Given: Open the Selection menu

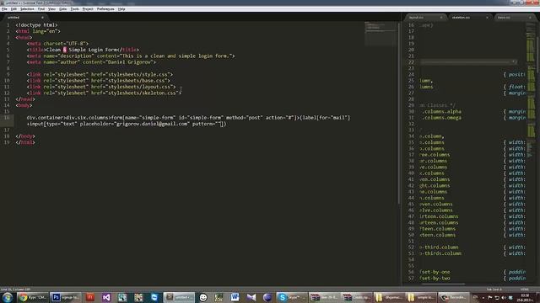Looking at the screenshot, I should tap(27, 9).
